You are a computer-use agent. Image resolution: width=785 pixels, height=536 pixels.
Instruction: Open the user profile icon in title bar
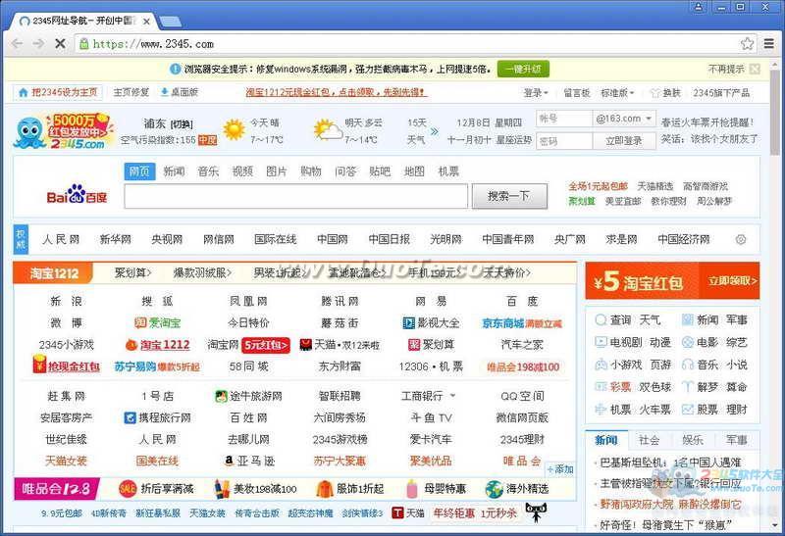pyautogui.click(x=699, y=7)
